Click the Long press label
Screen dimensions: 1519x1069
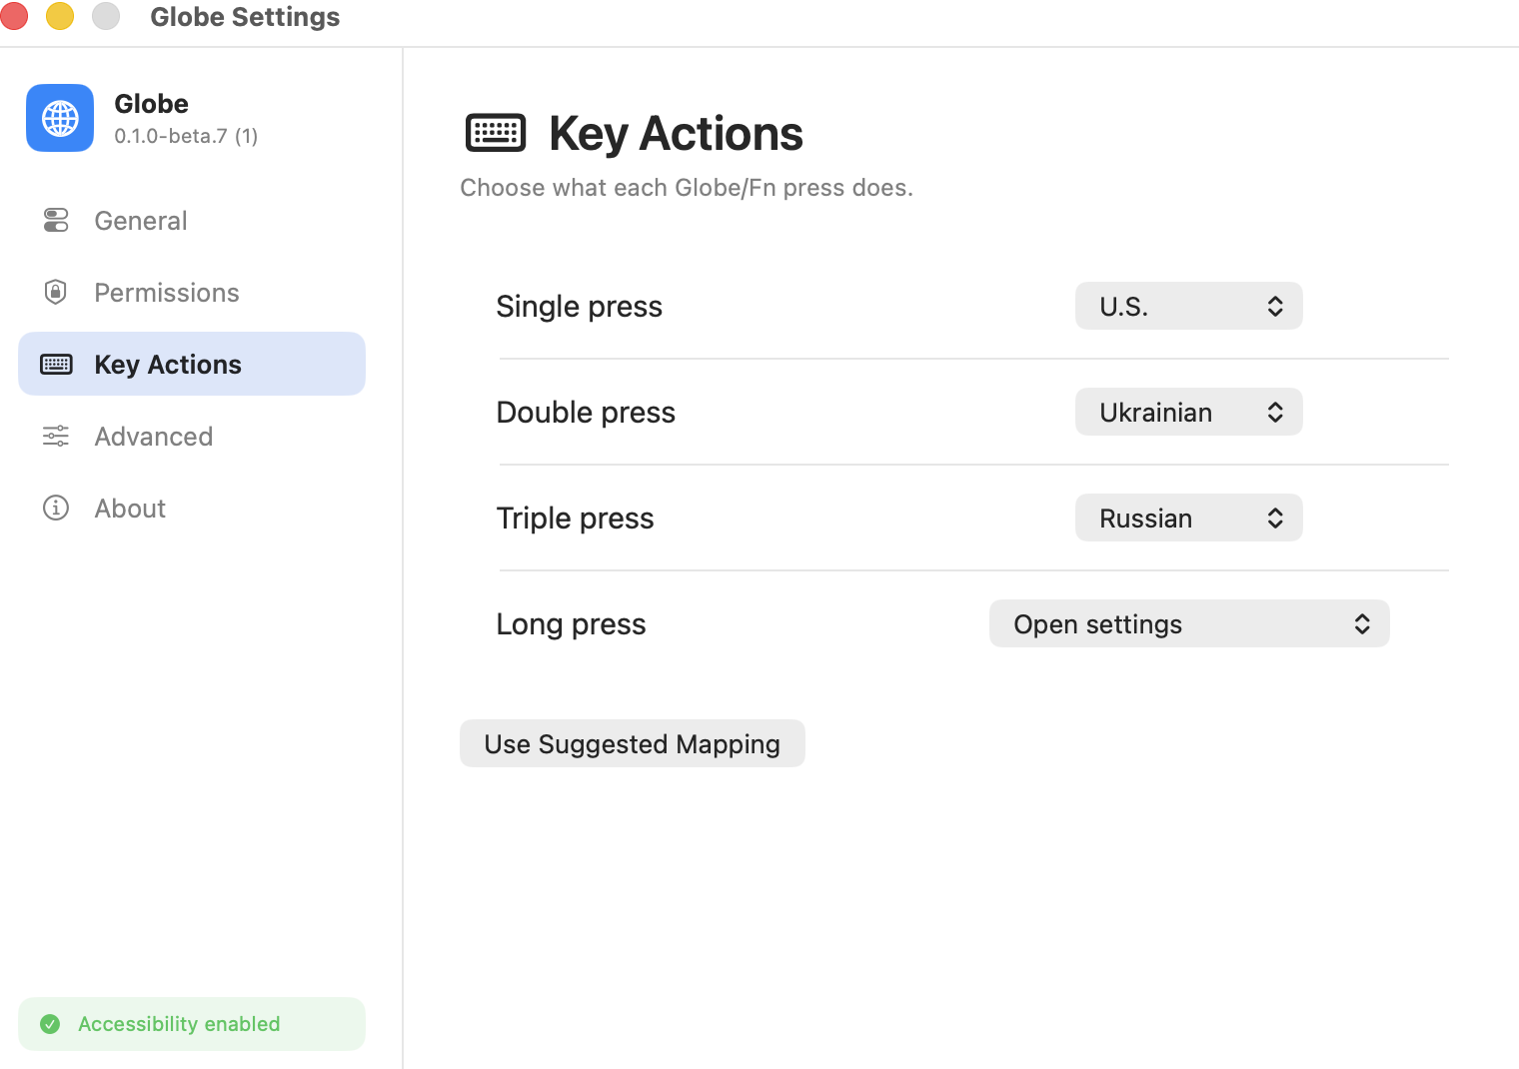[572, 624]
